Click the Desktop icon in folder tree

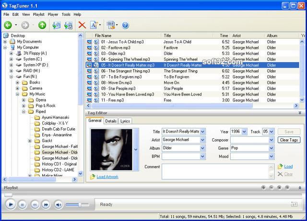[6, 35]
